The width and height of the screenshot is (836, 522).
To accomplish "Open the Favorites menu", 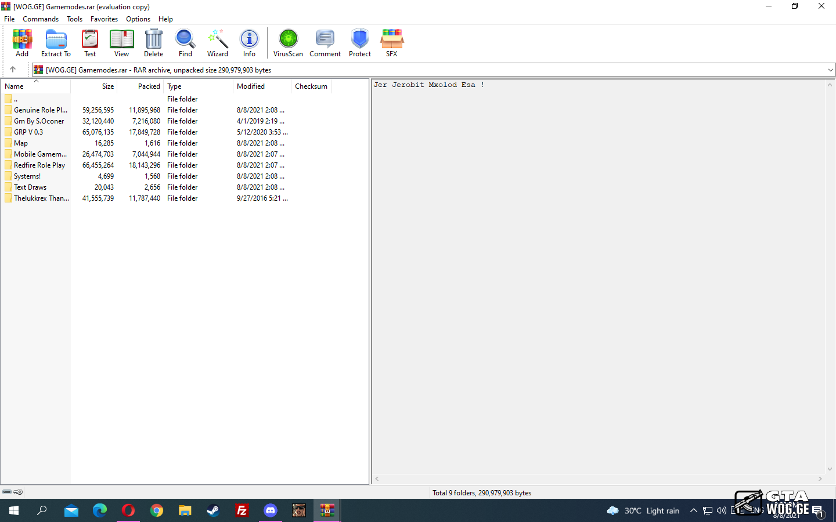I will point(104,19).
